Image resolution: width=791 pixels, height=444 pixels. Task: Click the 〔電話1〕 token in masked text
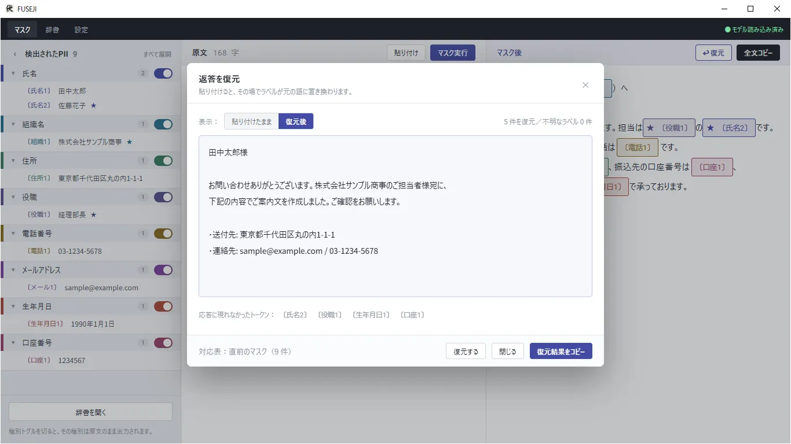638,147
